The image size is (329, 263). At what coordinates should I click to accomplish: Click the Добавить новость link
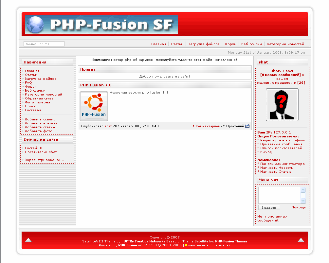(x=41, y=123)
